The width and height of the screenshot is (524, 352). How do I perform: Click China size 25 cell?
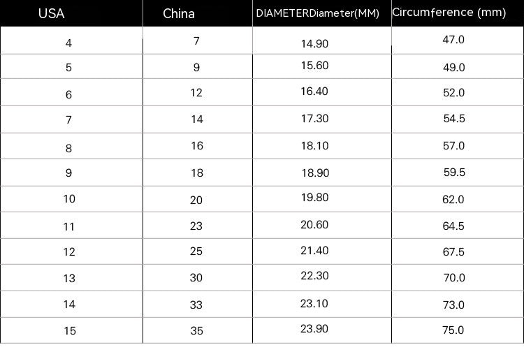point(196,251)
